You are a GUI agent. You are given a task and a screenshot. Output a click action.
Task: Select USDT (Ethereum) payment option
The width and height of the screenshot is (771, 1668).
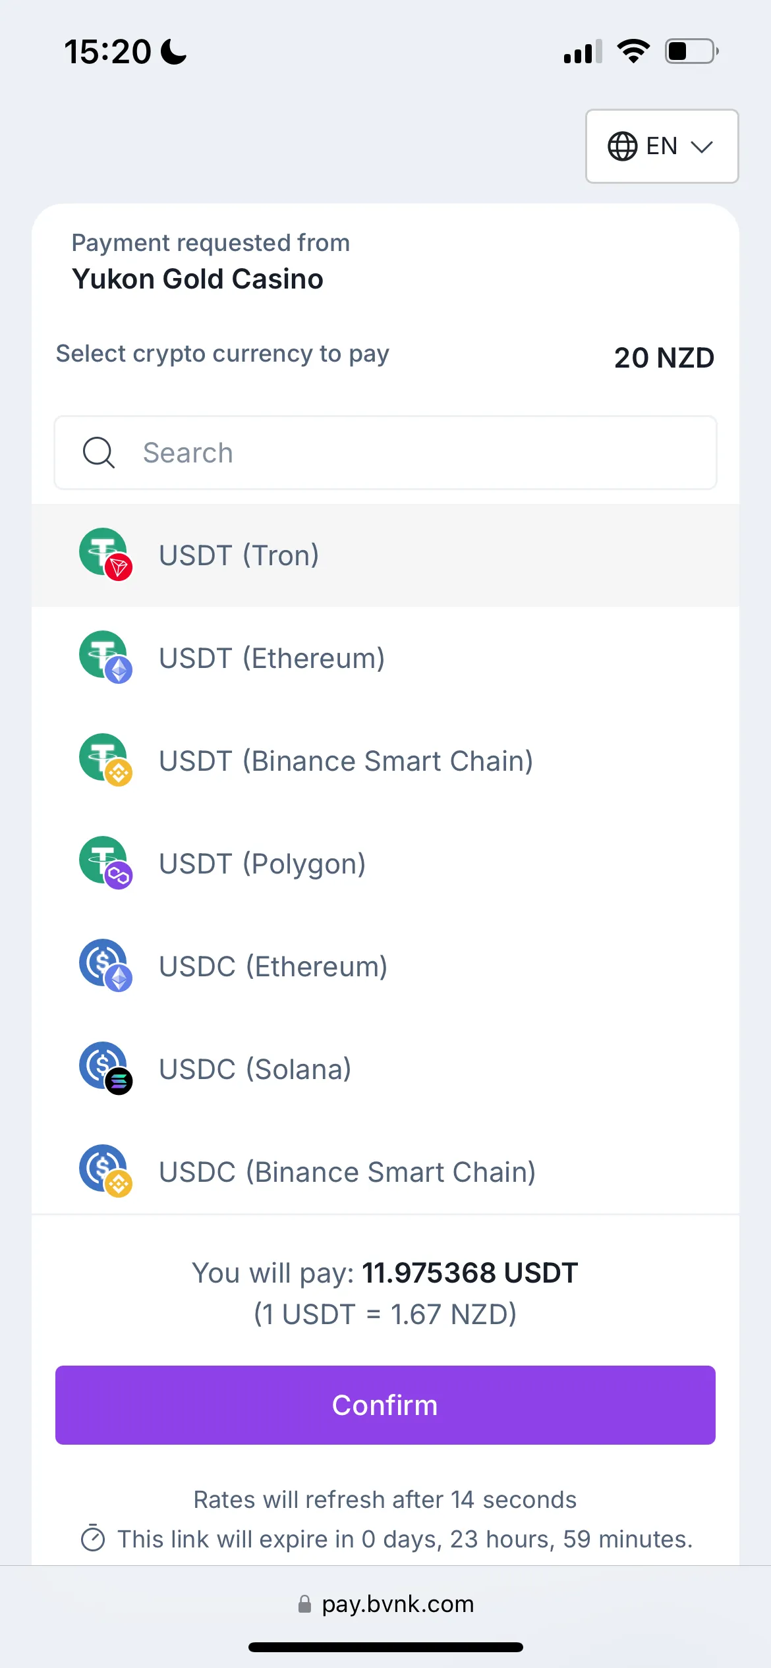tap(271, 658)
